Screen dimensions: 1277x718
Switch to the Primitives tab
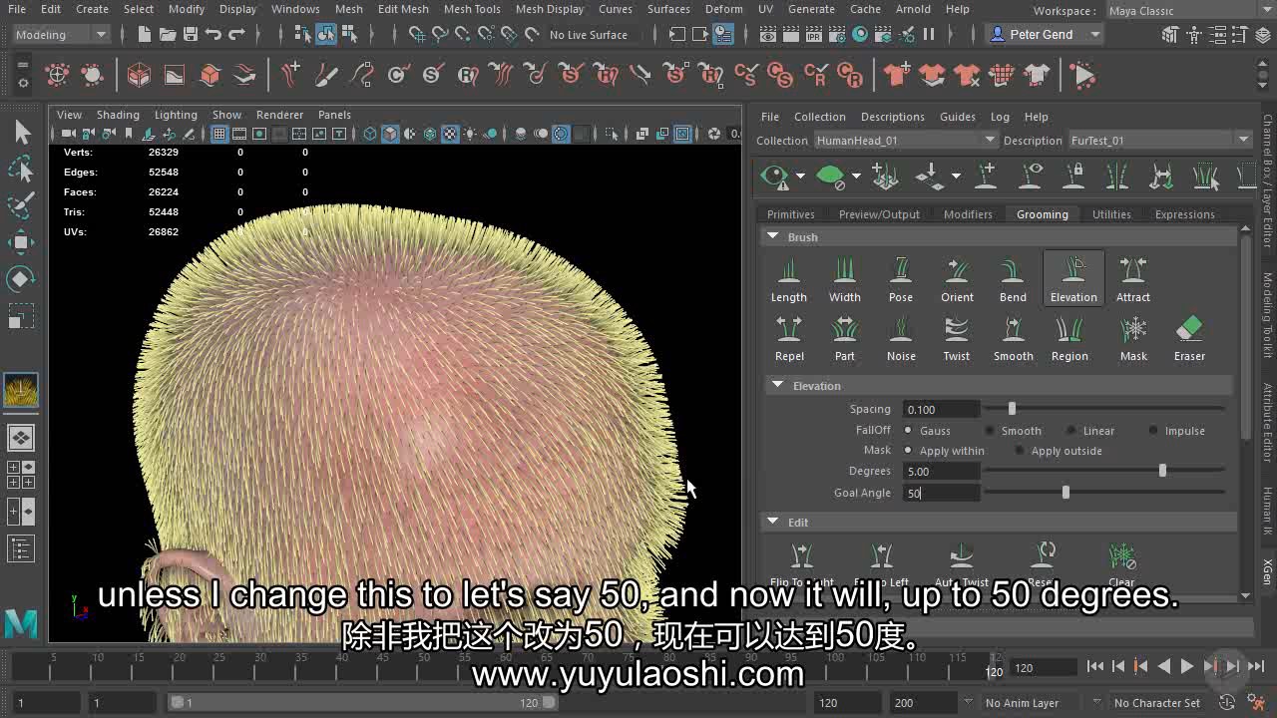pyautogui.click(x=790, y=214)
